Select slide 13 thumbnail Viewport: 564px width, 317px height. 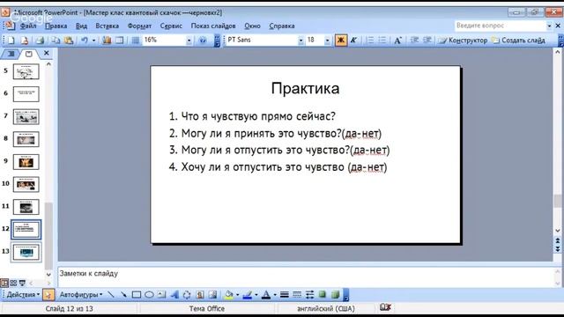coord(26,252)
